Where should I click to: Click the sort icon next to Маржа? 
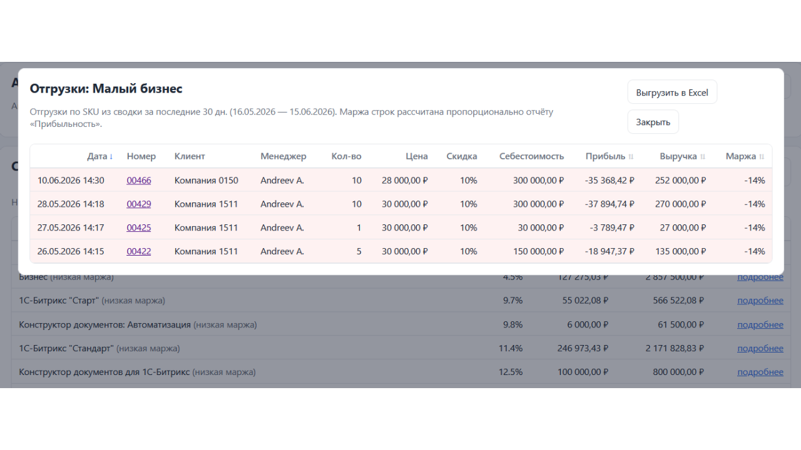[x=762, y=157]
